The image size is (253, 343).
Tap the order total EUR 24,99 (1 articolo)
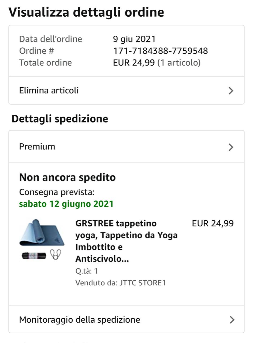[157, 63]
